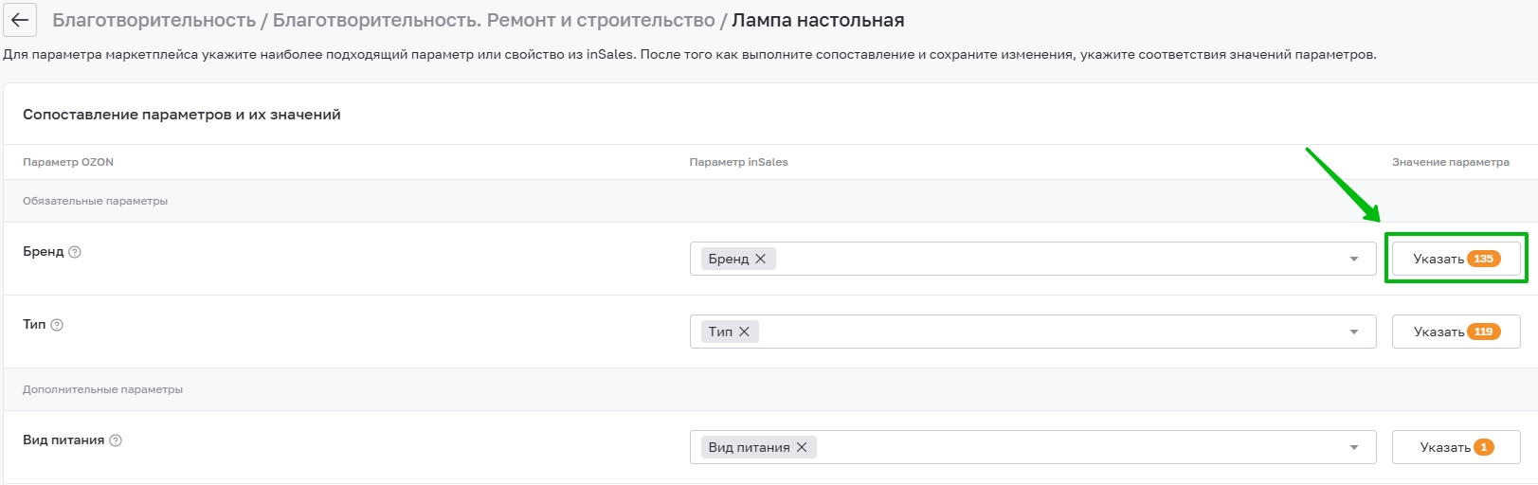The width and height of the screenshot is (1538, 485).
Task: Remove the Бренд tag with its X
Action: pos(761,259)
